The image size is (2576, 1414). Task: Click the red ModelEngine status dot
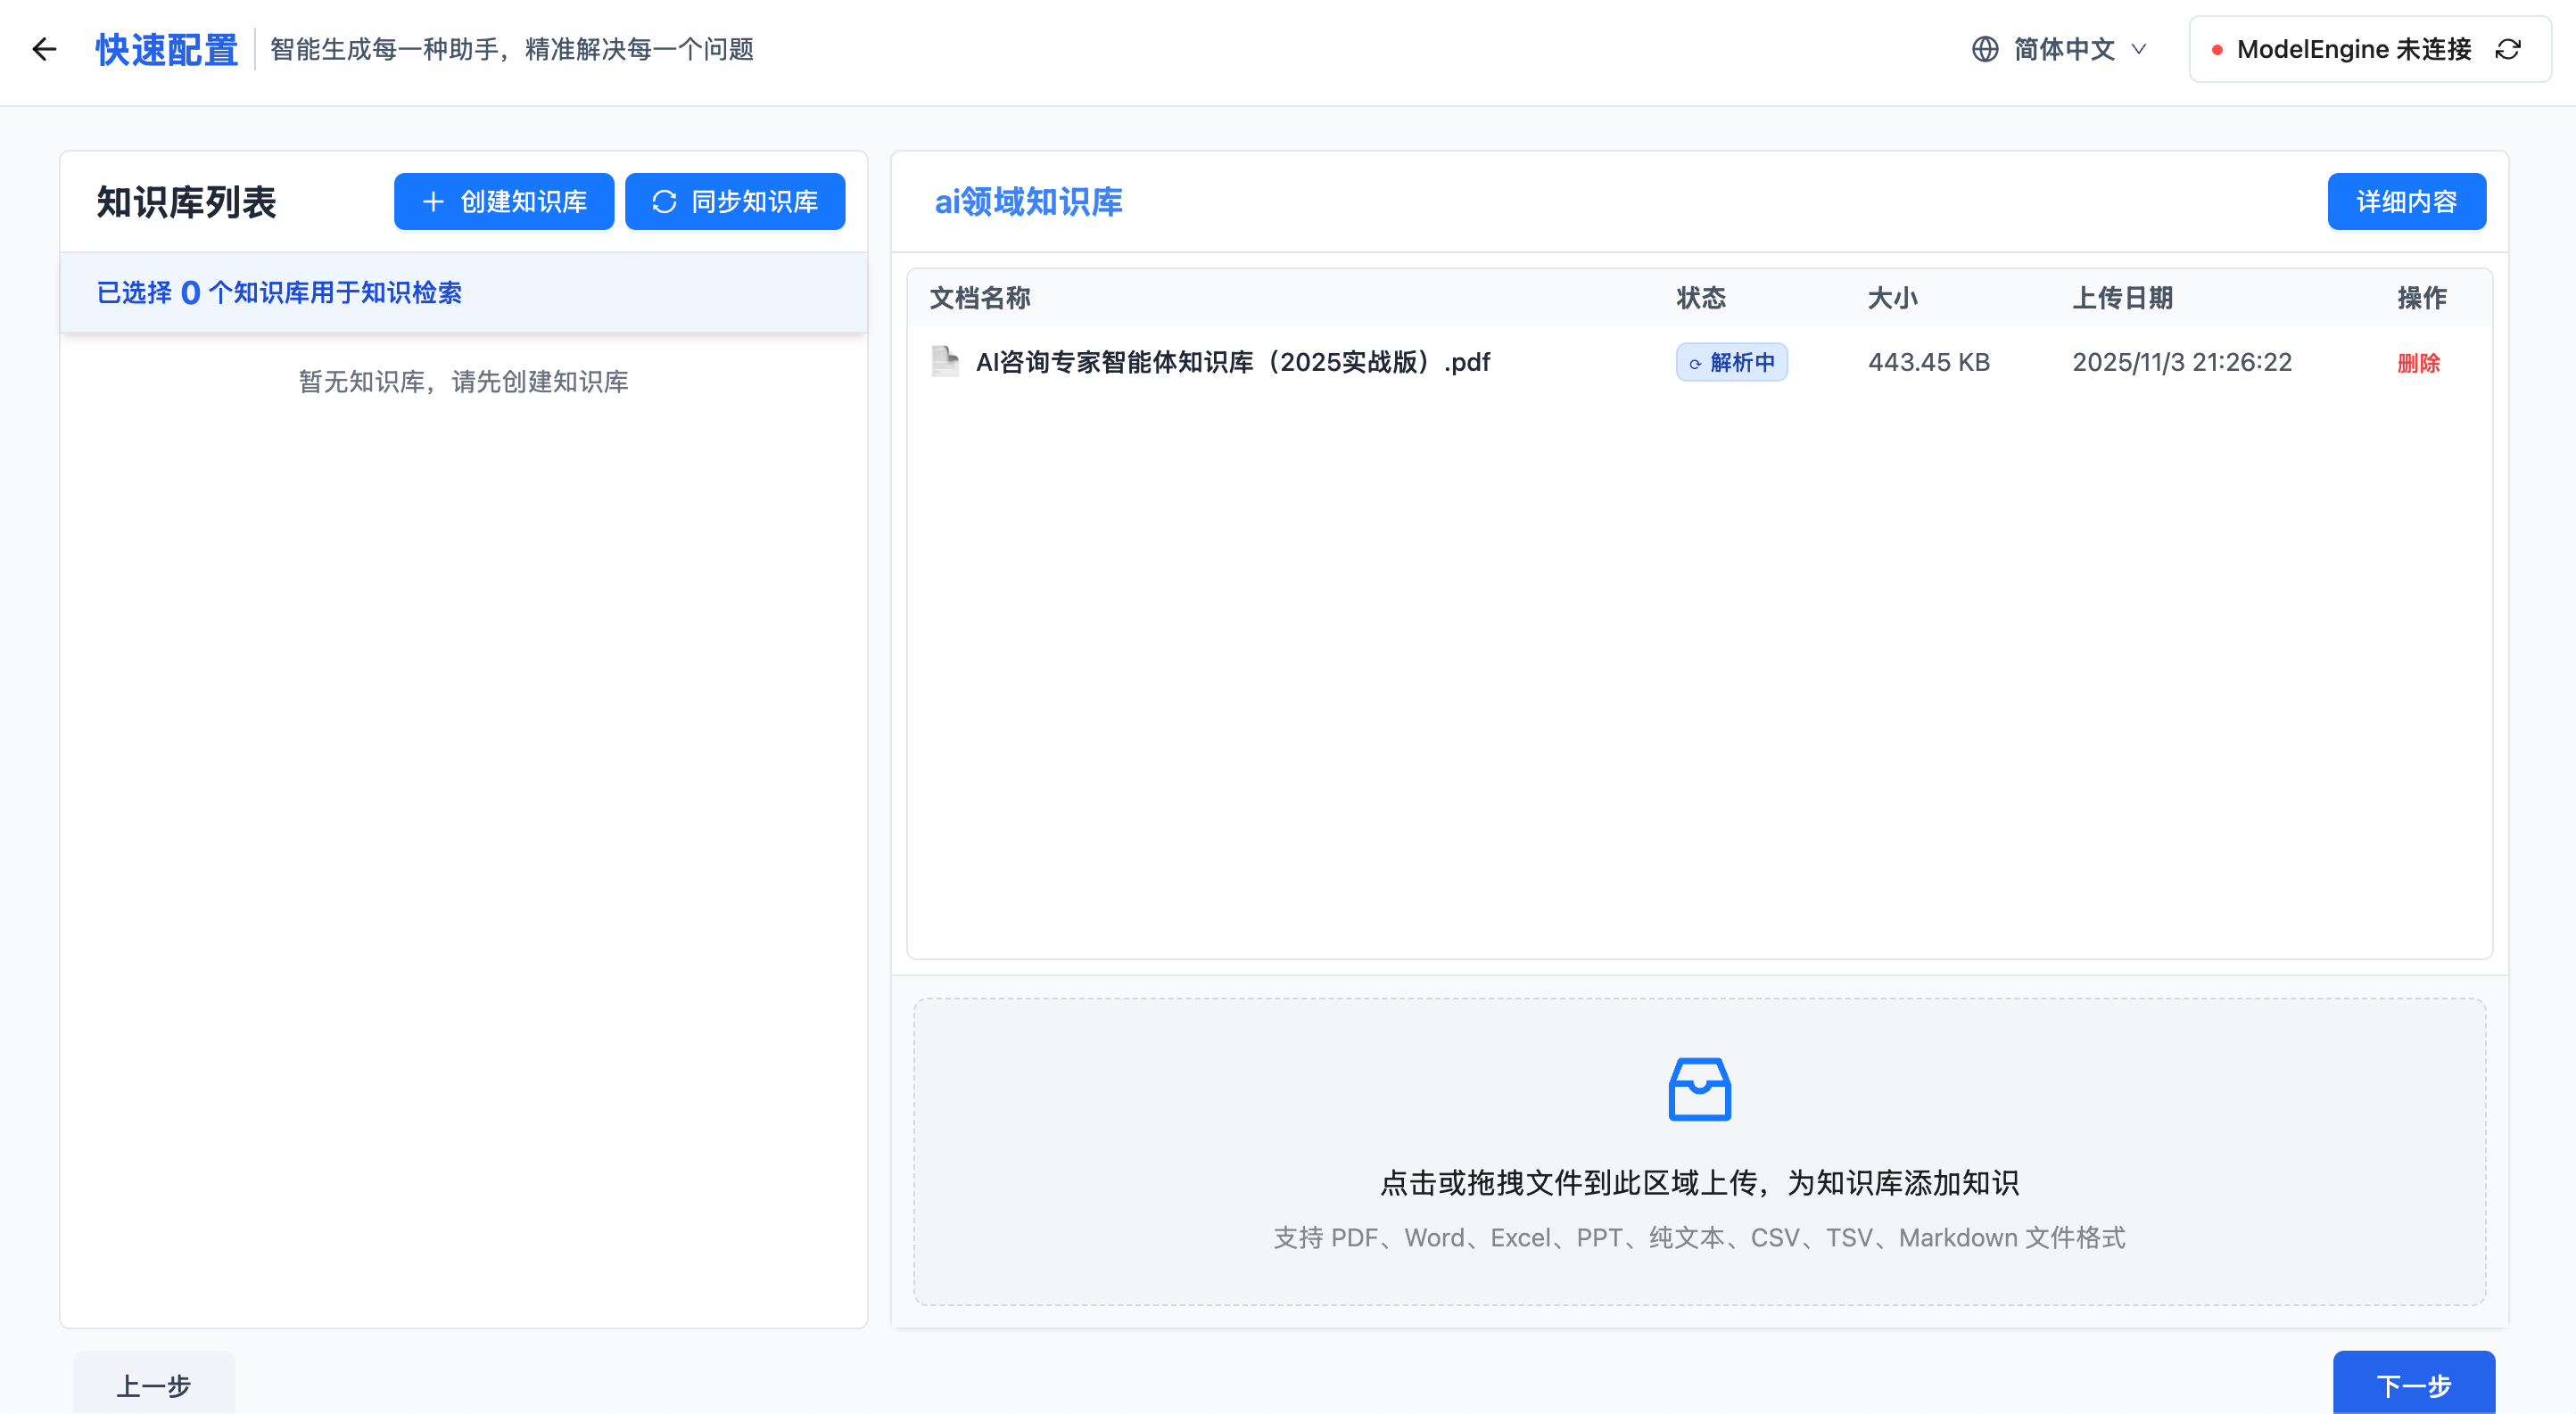tap(2217, 50)
